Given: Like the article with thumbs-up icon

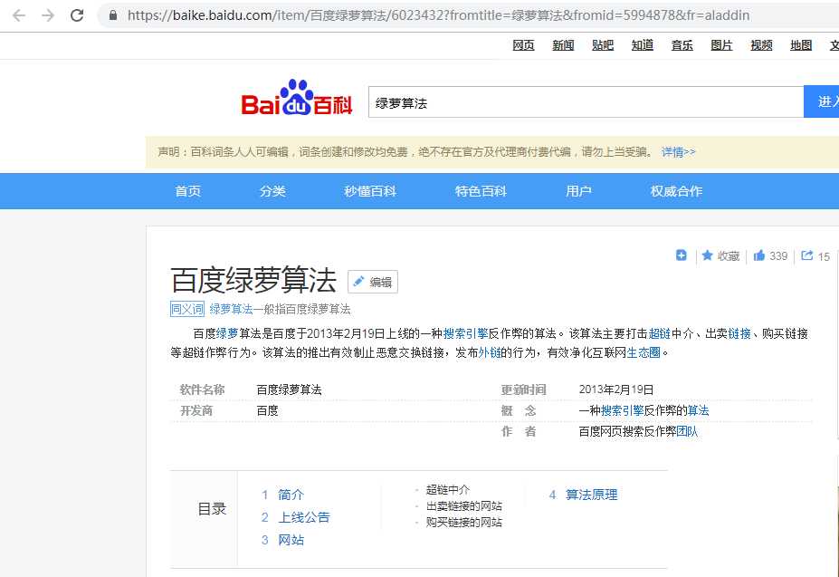Looking at the screenshot, I should point(758,255).
